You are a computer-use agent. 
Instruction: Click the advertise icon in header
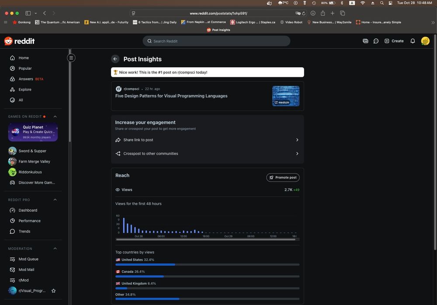pos(365,41)
